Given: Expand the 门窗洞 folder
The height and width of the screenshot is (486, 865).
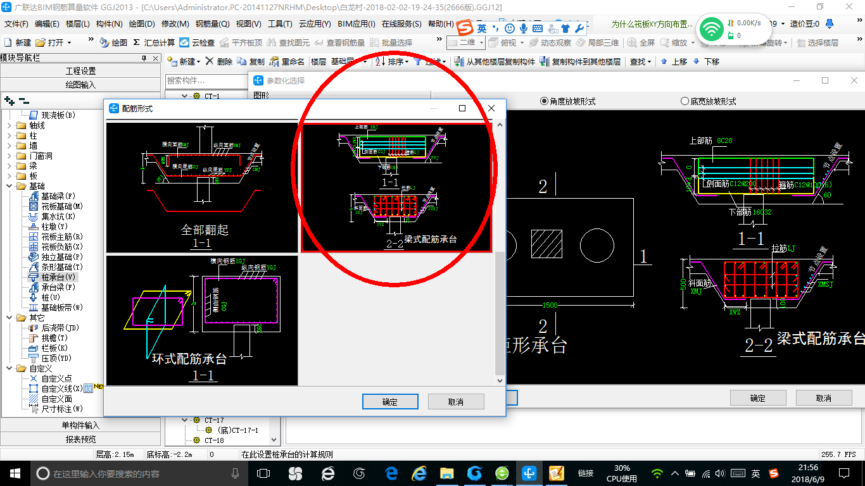Looking at the screenshot, I should (9, 156).
